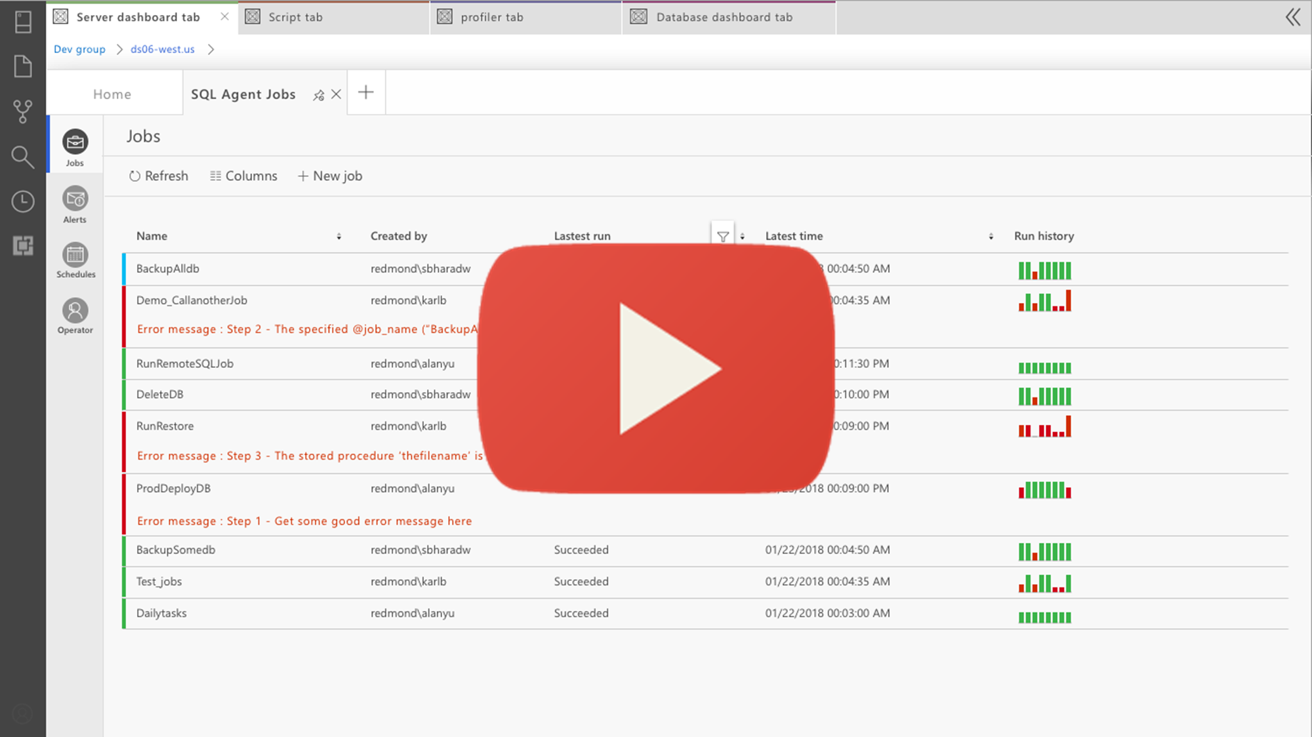1312x737 pixels.
Task: Select the DeleteDB job
Action: pyautogui.click(x=705, y=395)
